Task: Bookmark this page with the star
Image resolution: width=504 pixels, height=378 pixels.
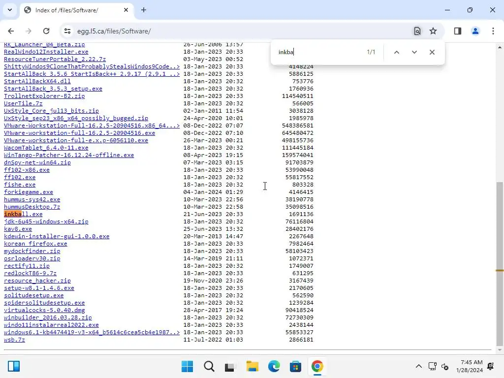Action: 433,31
